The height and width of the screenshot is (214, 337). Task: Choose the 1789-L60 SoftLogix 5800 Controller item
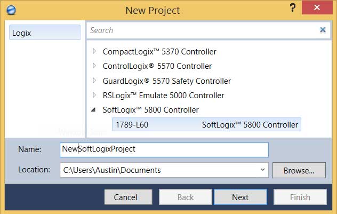tap(206, 124)
